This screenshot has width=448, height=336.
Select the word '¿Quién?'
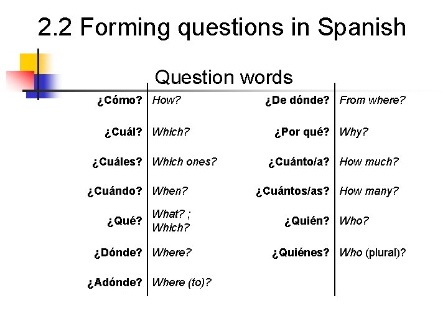(306, 221)
